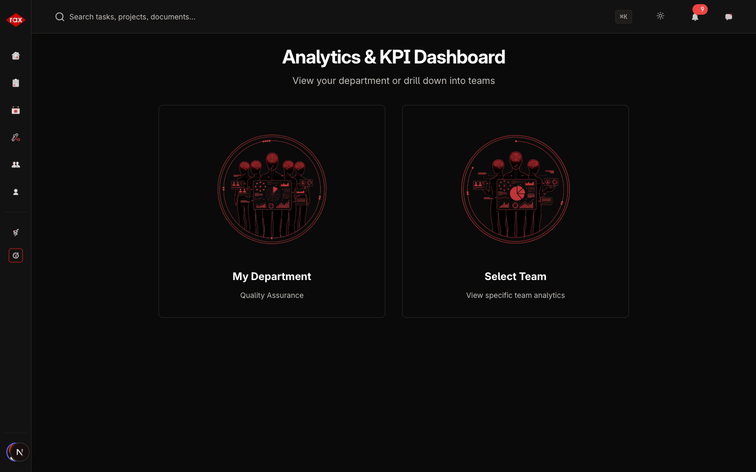Click the rax logo in top-left corner
The image size is (756, 472).
[x=16, y=20]
